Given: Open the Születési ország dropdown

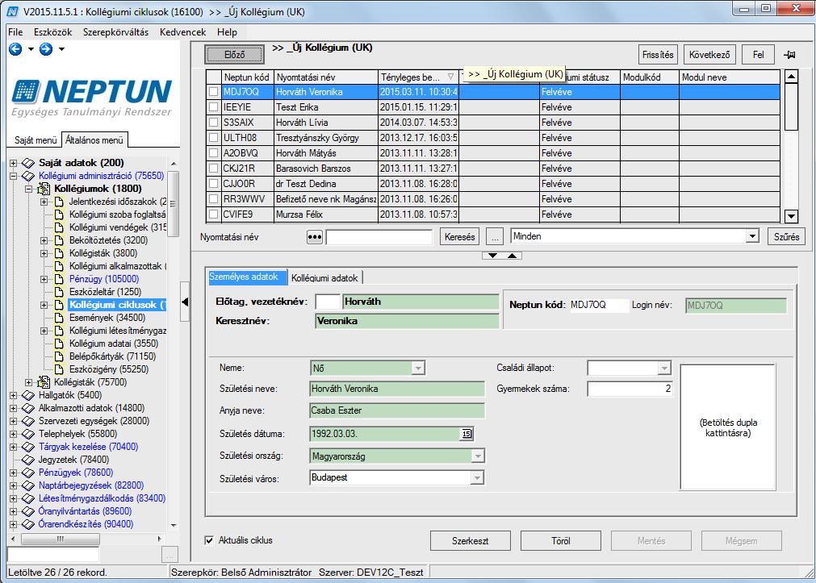Looking at the screenshot, I should click(x=477, y=456).
